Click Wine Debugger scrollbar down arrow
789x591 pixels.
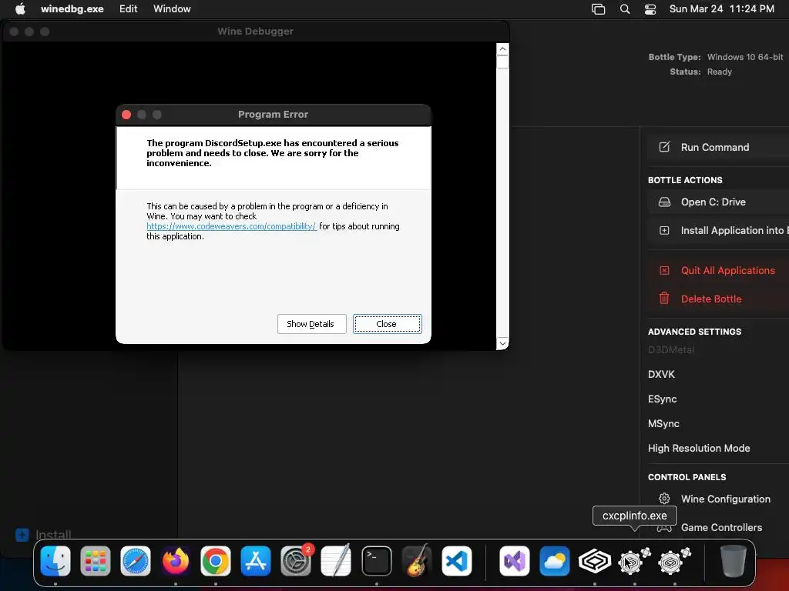502,344
